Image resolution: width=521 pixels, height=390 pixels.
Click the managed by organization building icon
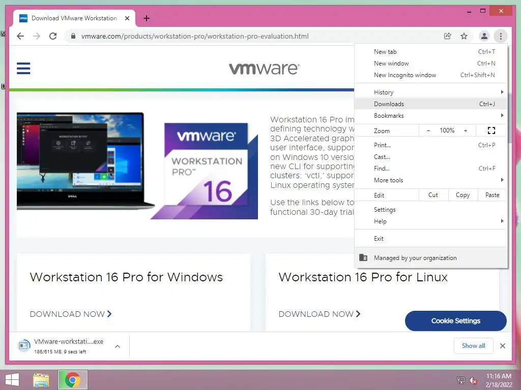(363, 257)
